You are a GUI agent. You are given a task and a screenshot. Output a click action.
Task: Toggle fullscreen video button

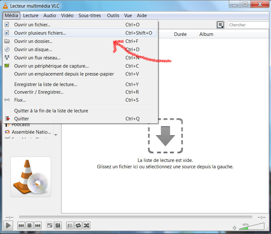(x=50, y=225)
